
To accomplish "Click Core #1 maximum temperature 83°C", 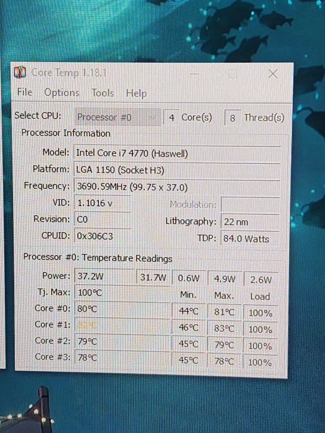I will [224, 329].
